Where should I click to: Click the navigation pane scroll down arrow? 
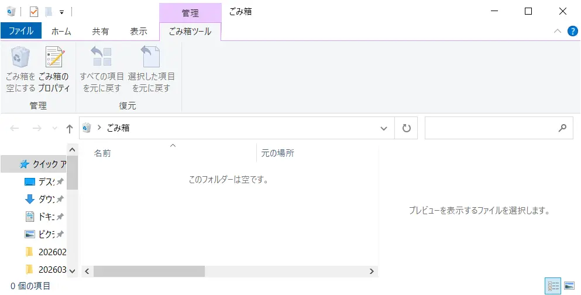[72, 271]
